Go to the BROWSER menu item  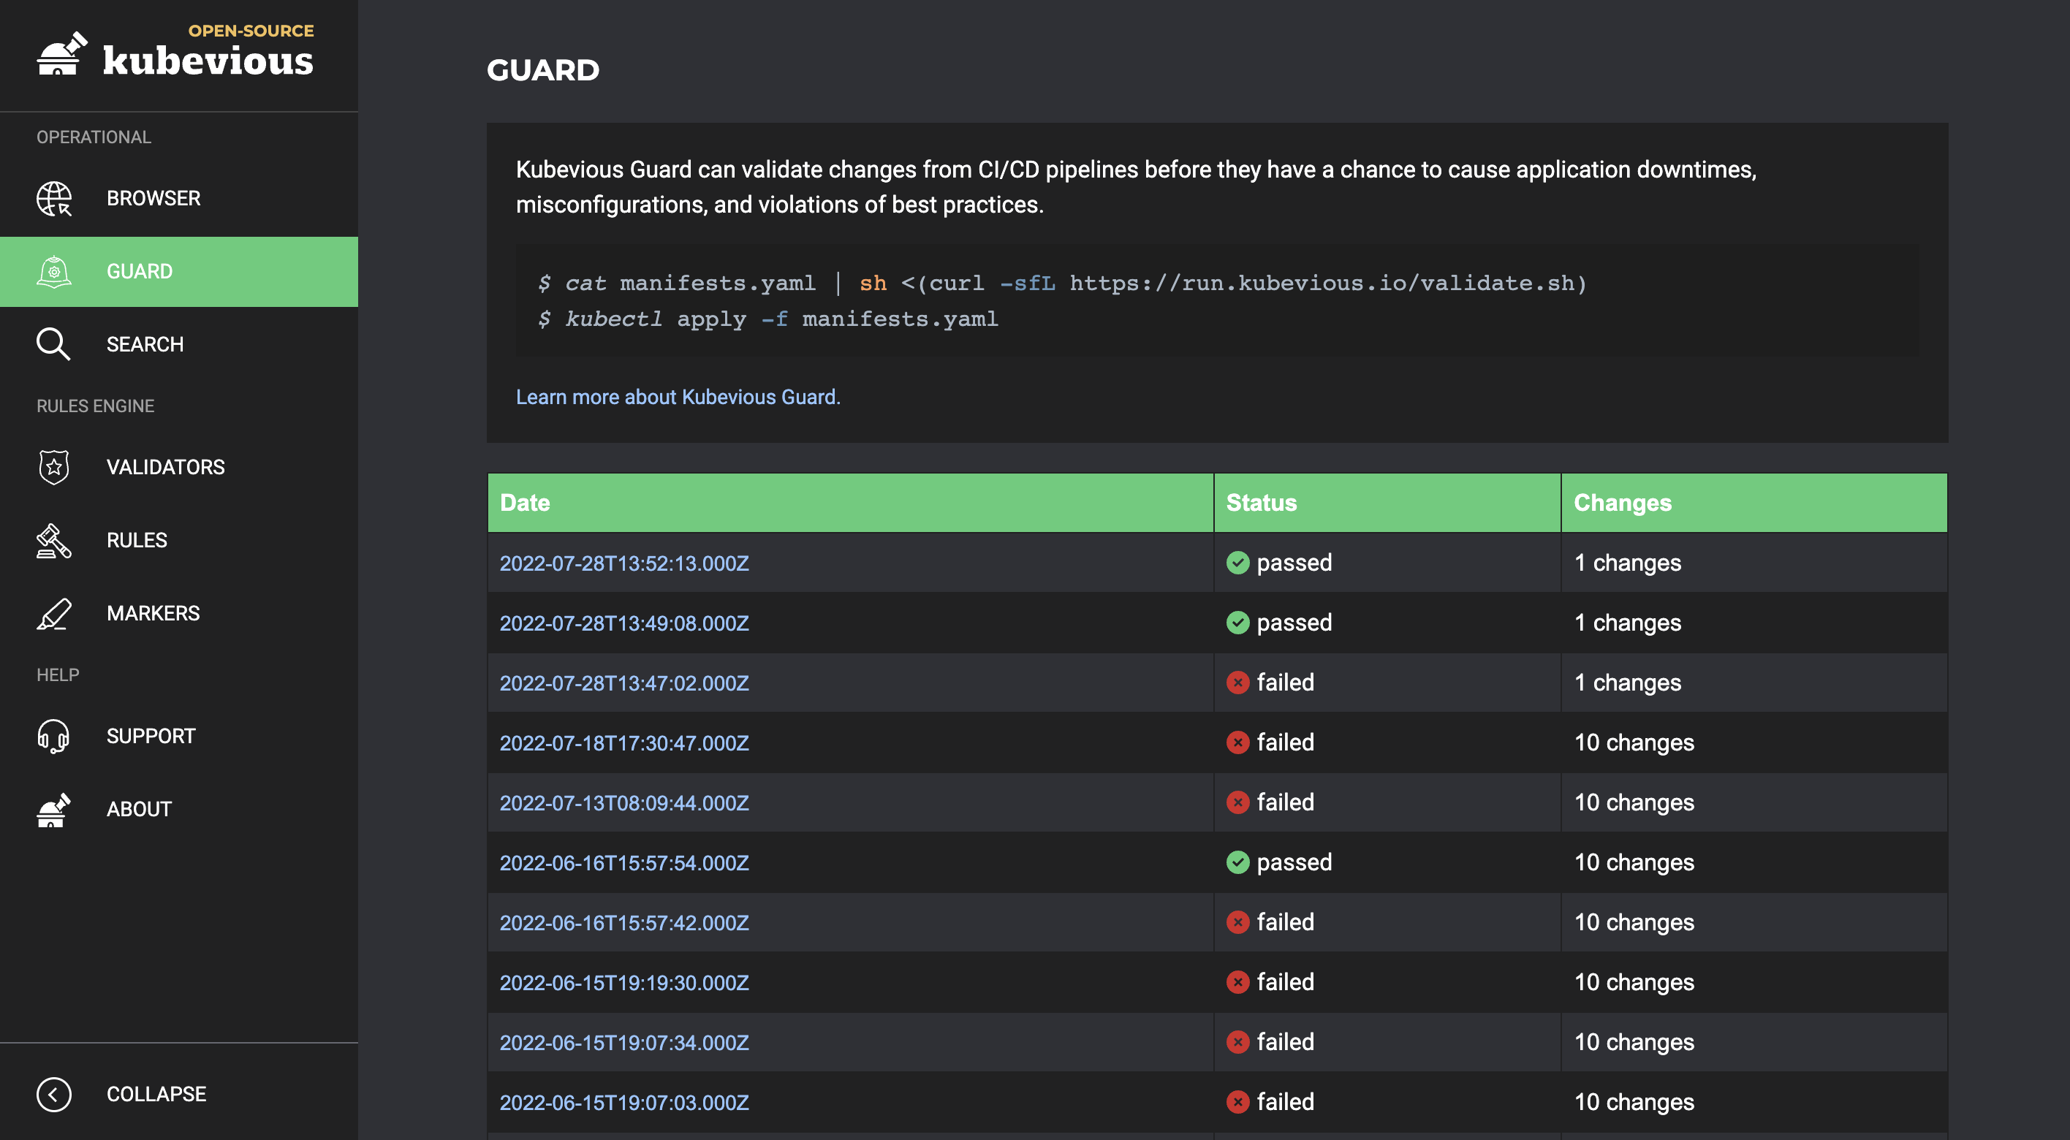tap(153, 199)
